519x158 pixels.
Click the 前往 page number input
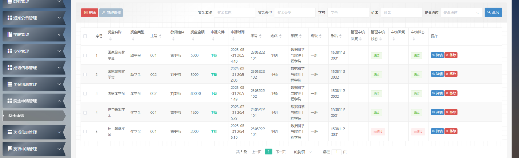tap(337, 152)
